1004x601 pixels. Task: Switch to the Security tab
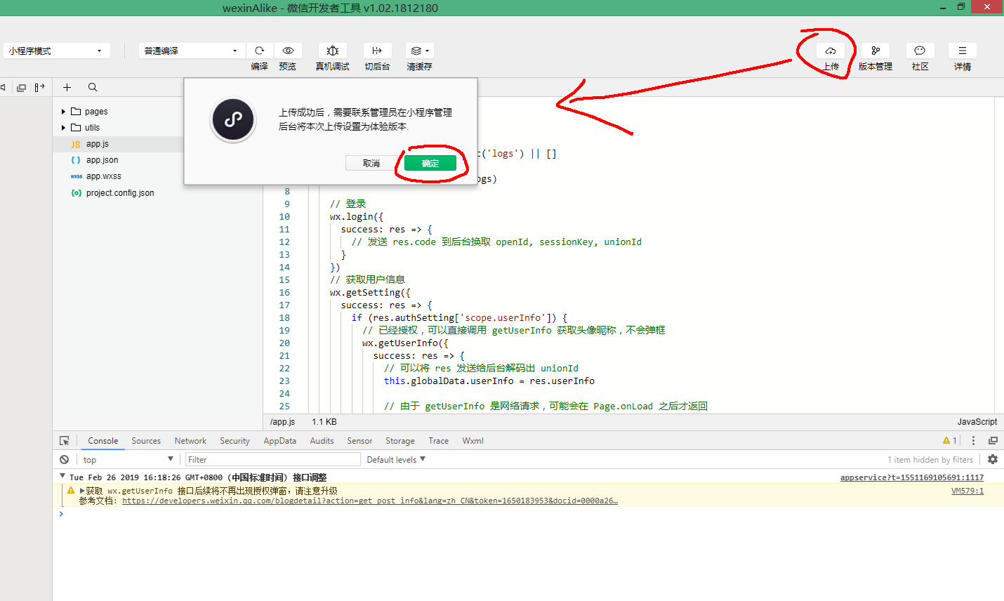coord(235,441)
